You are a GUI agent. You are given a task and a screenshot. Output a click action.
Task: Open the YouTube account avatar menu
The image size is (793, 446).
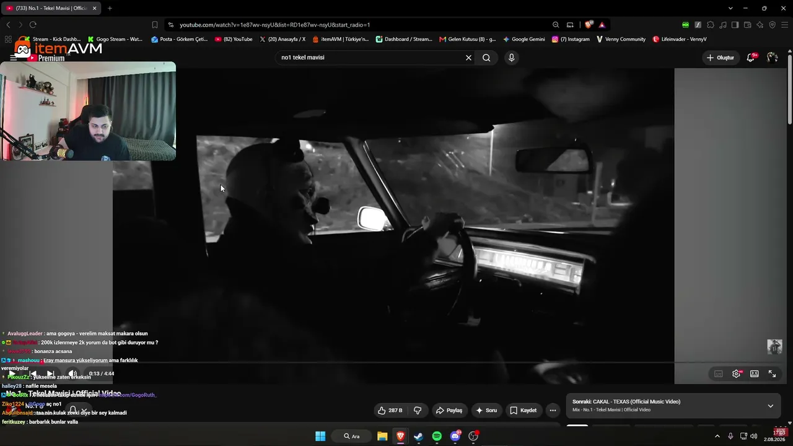[x=772, y=58]
